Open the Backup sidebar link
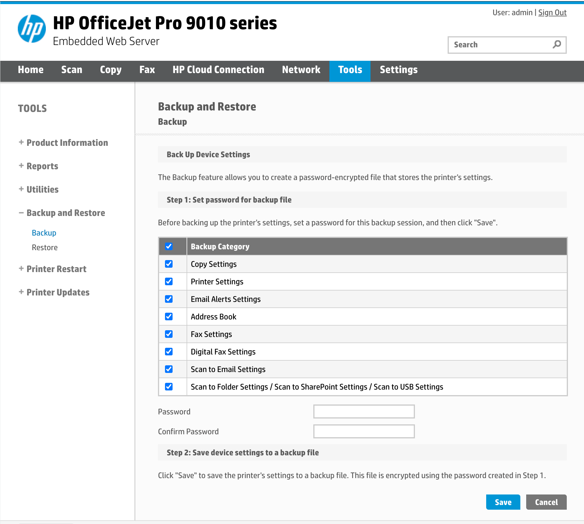The height and width of the screenshot is (524, 584). click(44, 233)
